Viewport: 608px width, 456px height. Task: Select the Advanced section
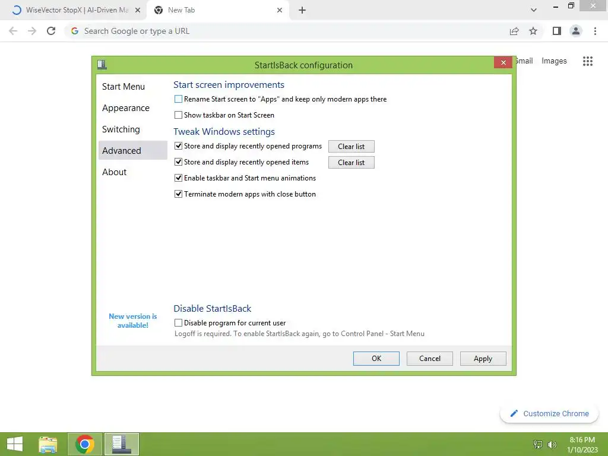tap(132, 150)
